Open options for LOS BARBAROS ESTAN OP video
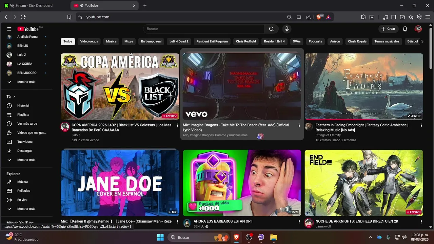 299,222
